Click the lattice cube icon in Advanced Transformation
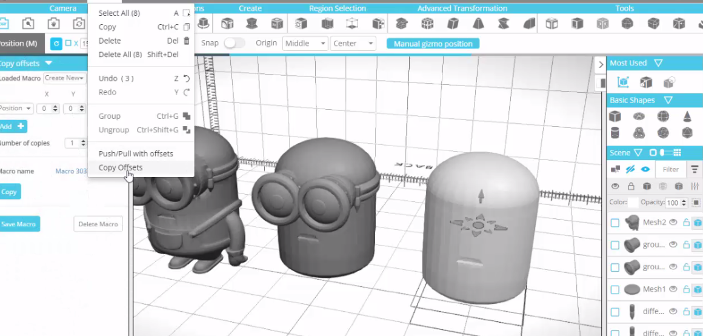Screen dimensions: 703x336 point(427,23)
